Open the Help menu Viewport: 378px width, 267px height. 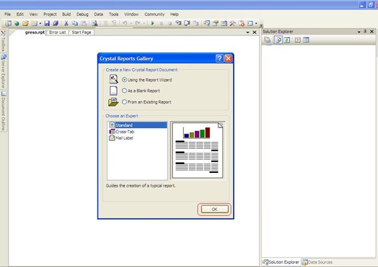(x=174, y=14)
